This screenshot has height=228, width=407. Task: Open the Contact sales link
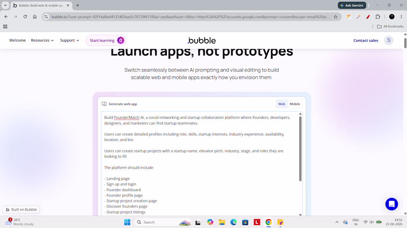click(366, 40)
